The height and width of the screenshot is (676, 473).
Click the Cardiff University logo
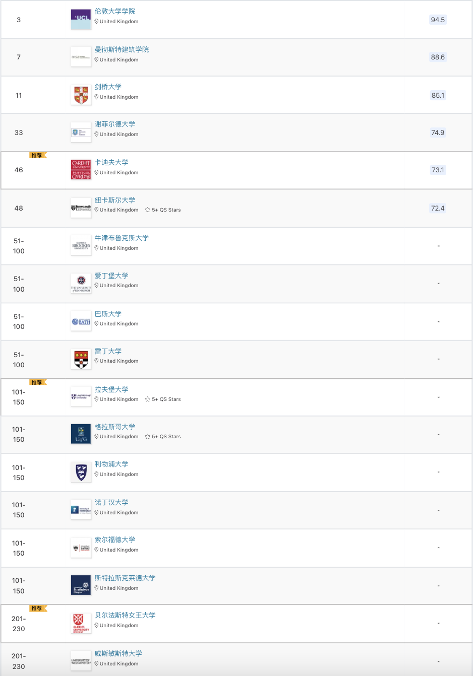(x=81, y=170)
